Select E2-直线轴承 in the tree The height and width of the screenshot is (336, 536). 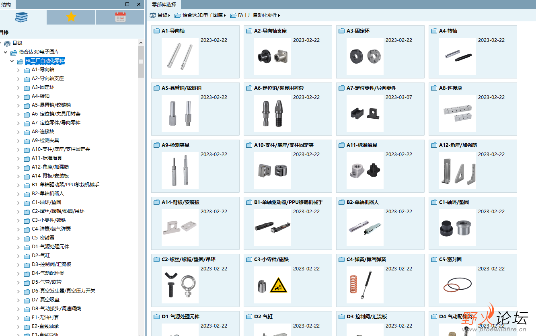click(45, 326)
